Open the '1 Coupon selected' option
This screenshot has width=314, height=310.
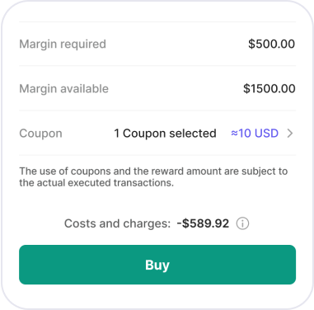pyautogui.click(x=165, y=134)
